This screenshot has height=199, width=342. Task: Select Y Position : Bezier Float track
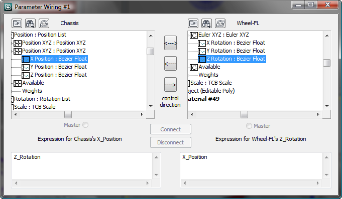click(x=58, y=67)
